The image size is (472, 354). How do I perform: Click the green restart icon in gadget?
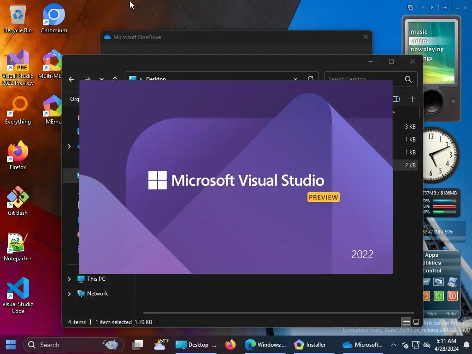[x=439, y=296]
